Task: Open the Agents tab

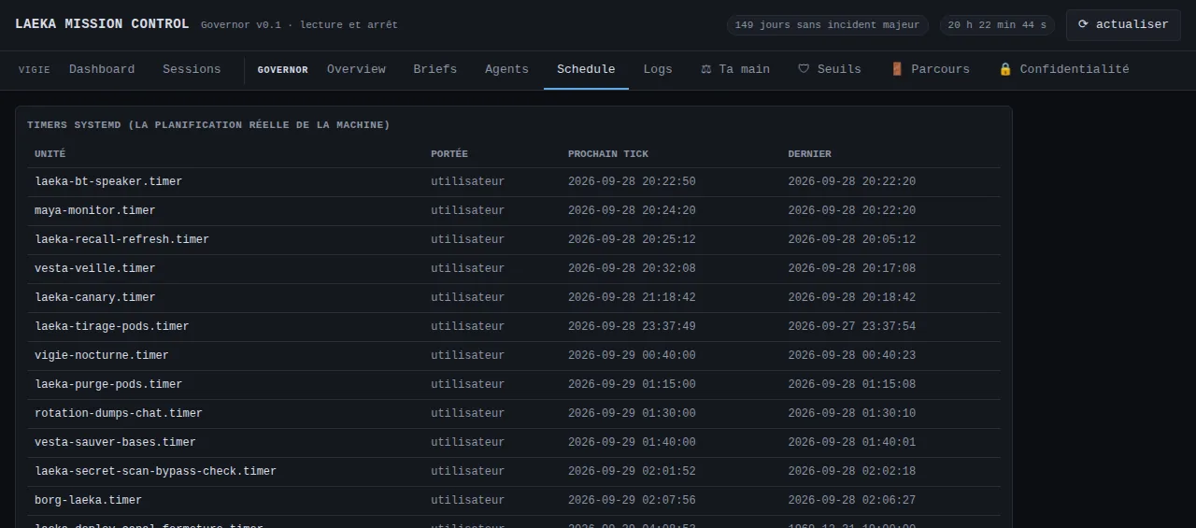Action: [506, 69]
